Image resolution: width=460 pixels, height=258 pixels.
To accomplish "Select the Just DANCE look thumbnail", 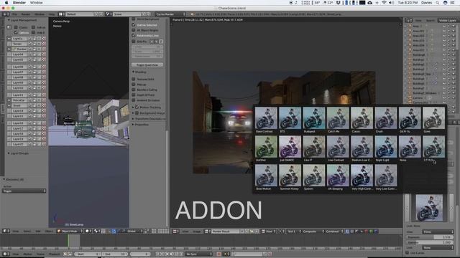I will coord(290,147).
